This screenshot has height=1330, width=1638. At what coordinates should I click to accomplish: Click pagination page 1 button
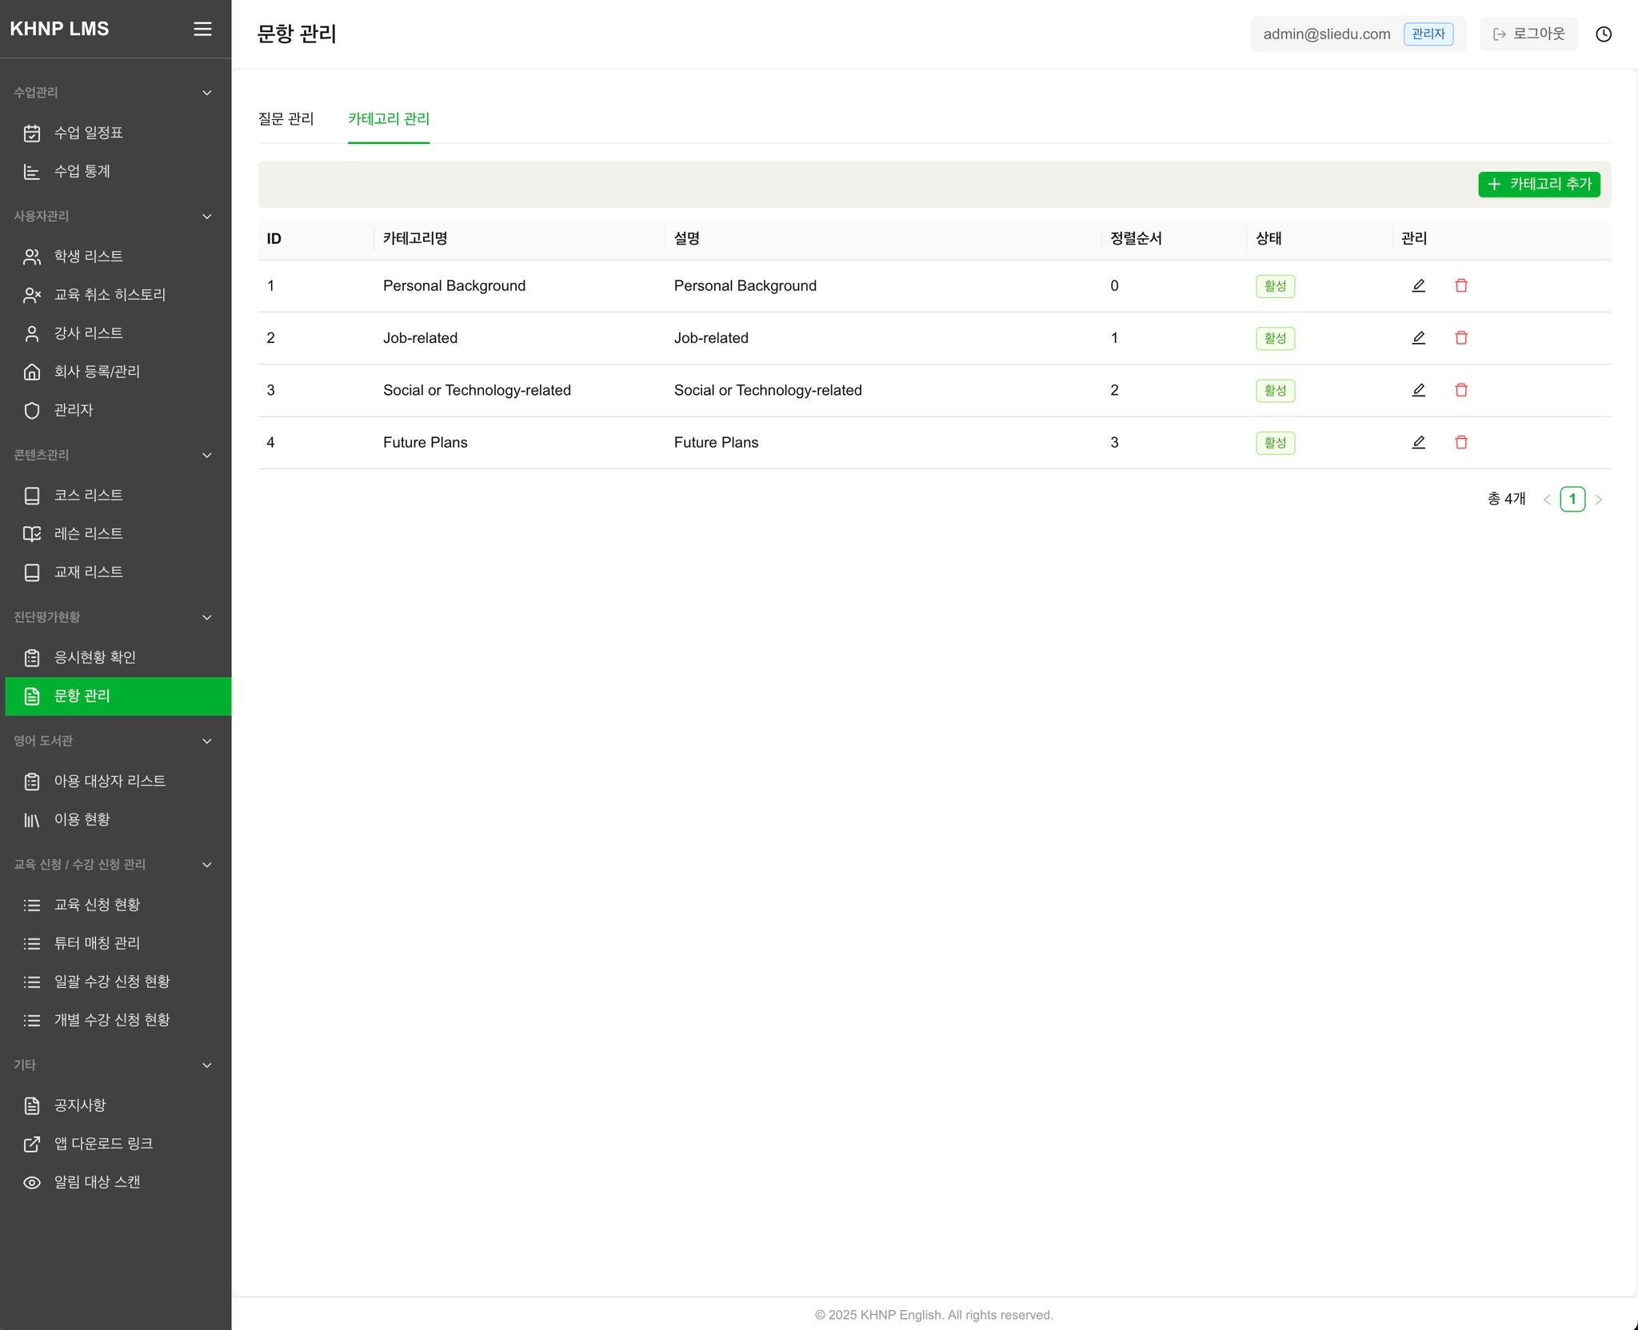click(x=1572, y=500)
